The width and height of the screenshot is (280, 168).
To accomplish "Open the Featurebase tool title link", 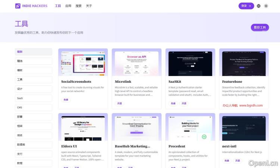I will [232, 82].
